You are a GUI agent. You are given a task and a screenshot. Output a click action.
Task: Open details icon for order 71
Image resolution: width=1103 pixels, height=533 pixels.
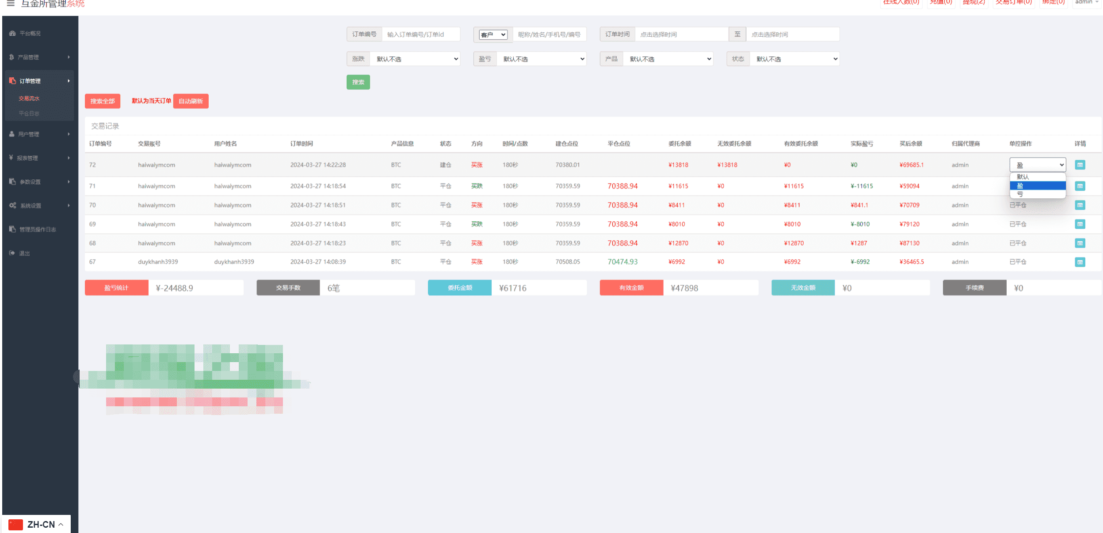point(1080,186)
